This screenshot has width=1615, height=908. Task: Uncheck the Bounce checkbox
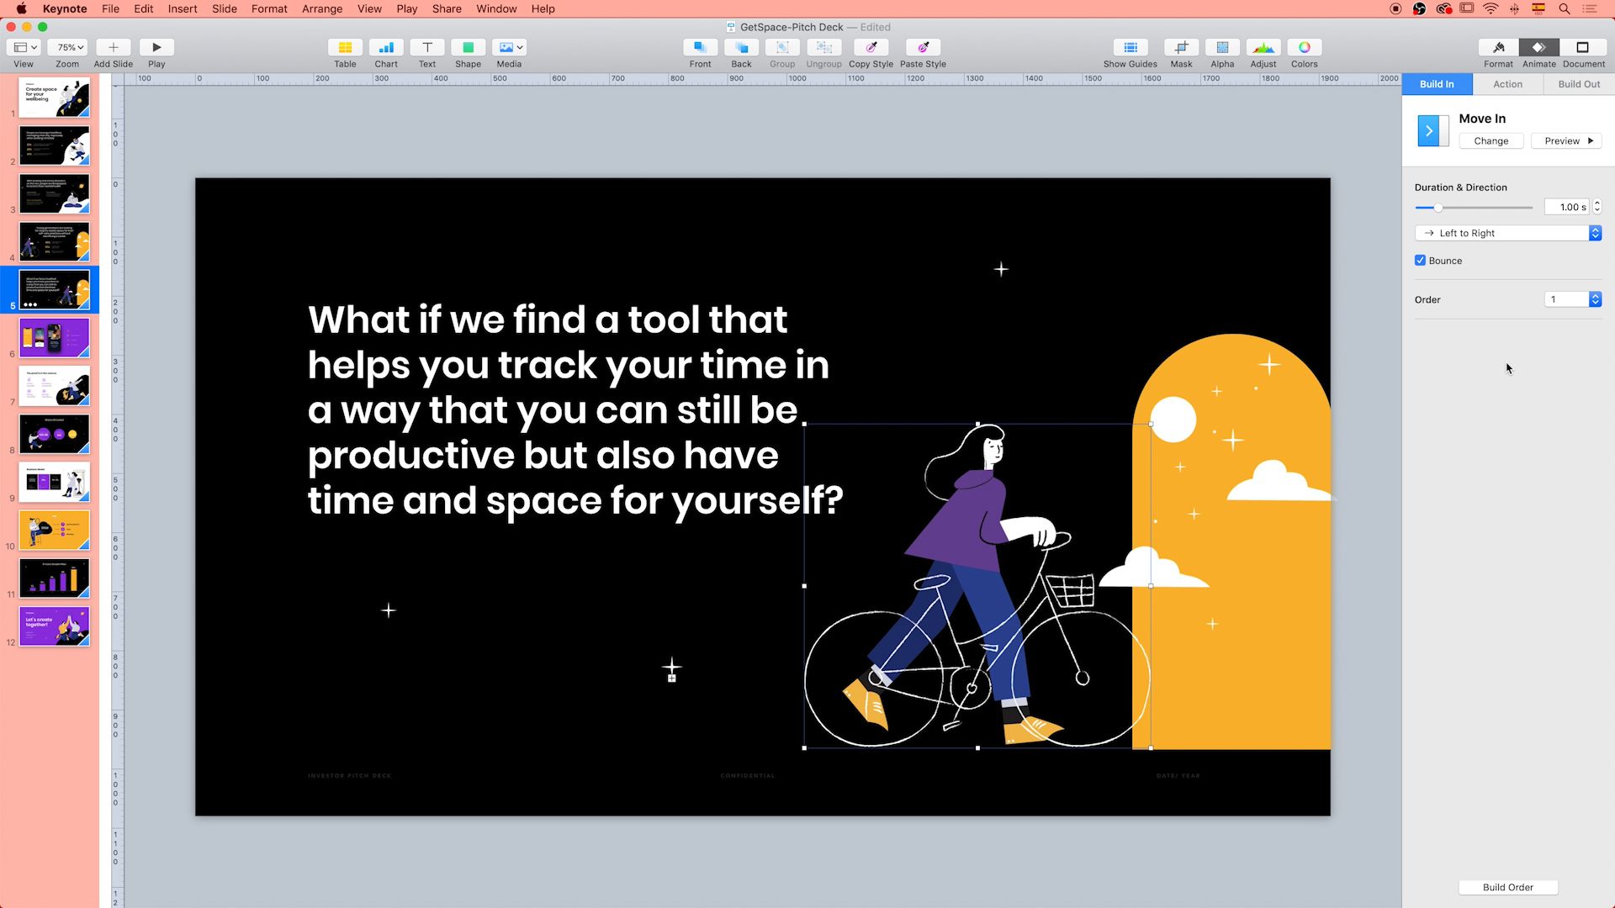(1420, 261)
